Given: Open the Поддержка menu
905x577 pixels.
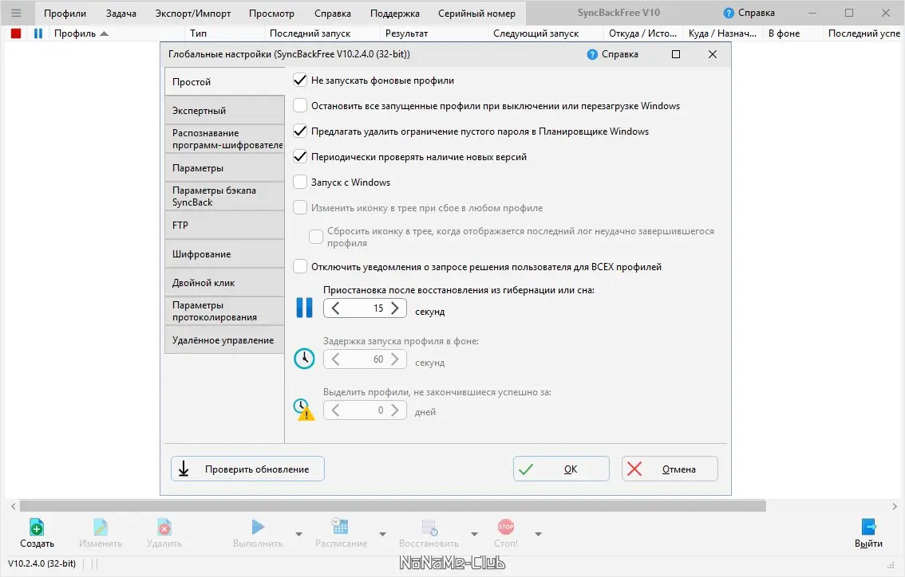Looking at the screenshot, I should click(x=395, y=14).
